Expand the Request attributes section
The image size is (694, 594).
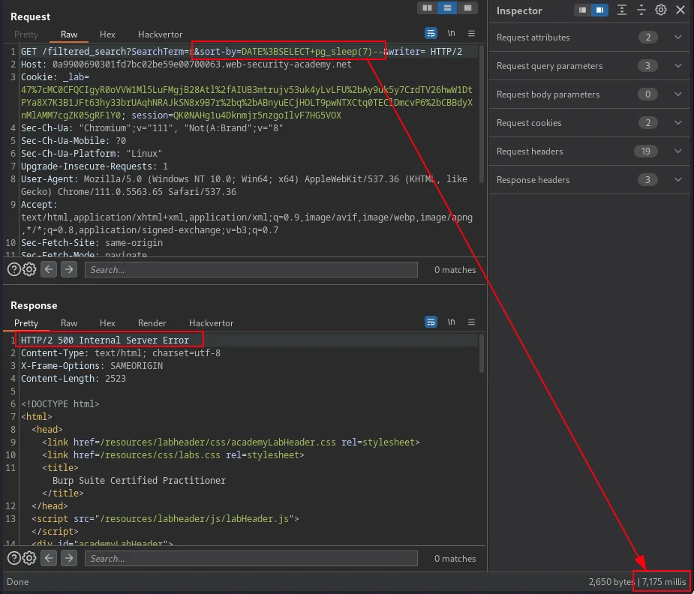pyautogui.click(x=678, y=37)
